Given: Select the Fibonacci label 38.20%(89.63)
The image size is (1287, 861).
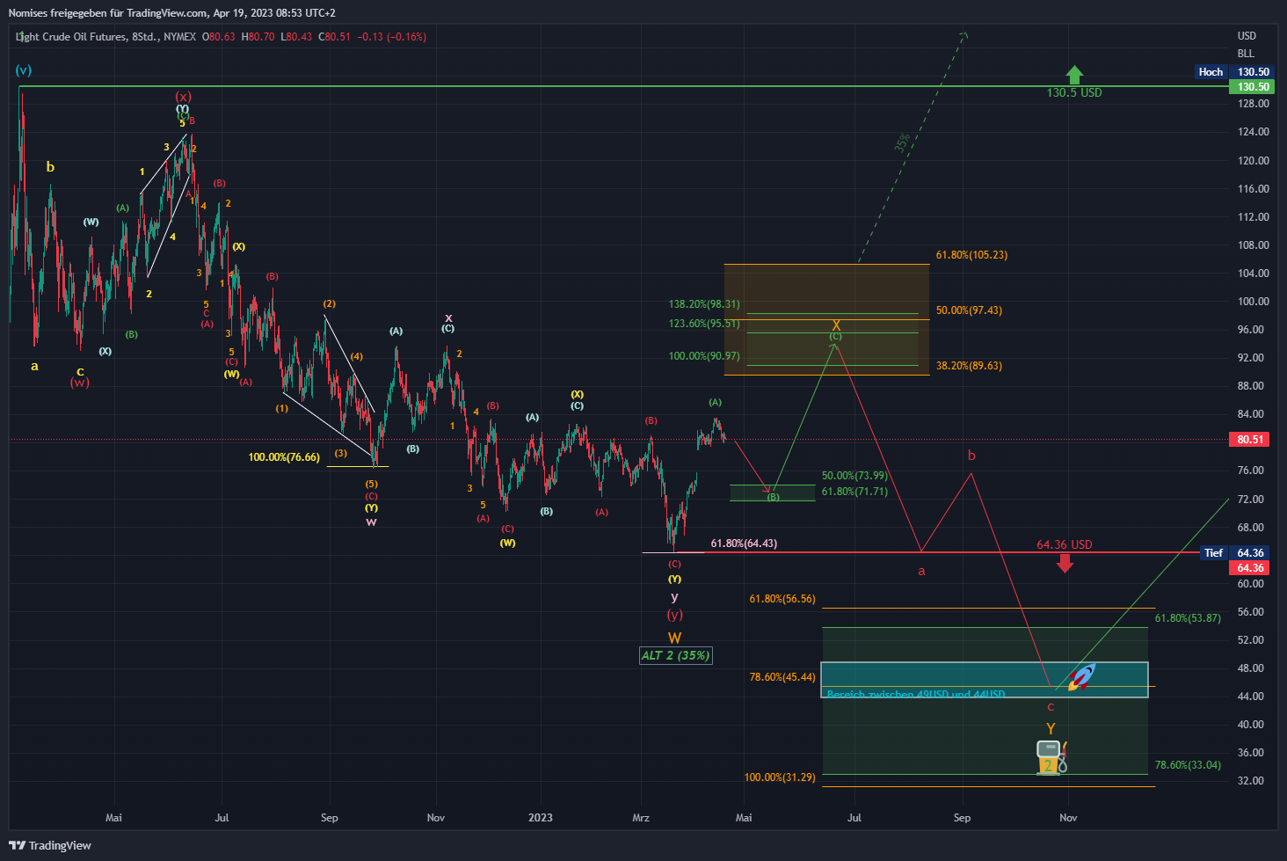Looking at the screenshot, I should (969, 366).
